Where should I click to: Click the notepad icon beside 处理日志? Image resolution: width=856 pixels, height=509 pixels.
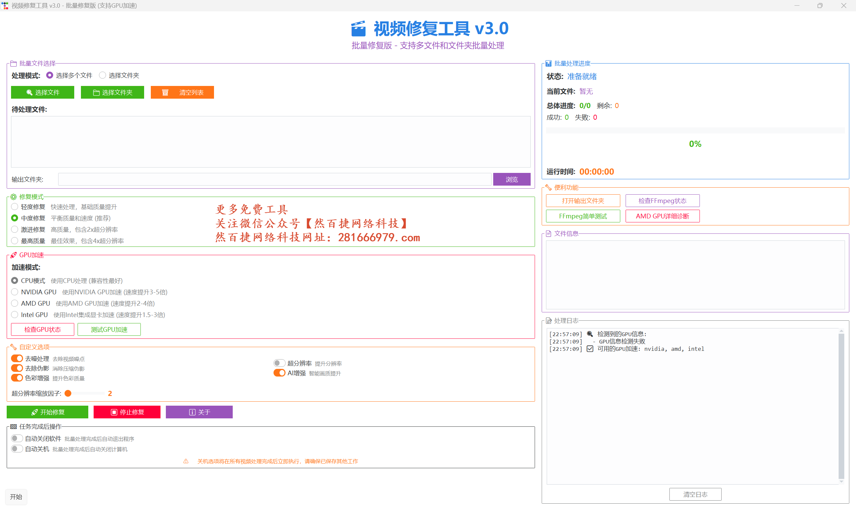548,321
